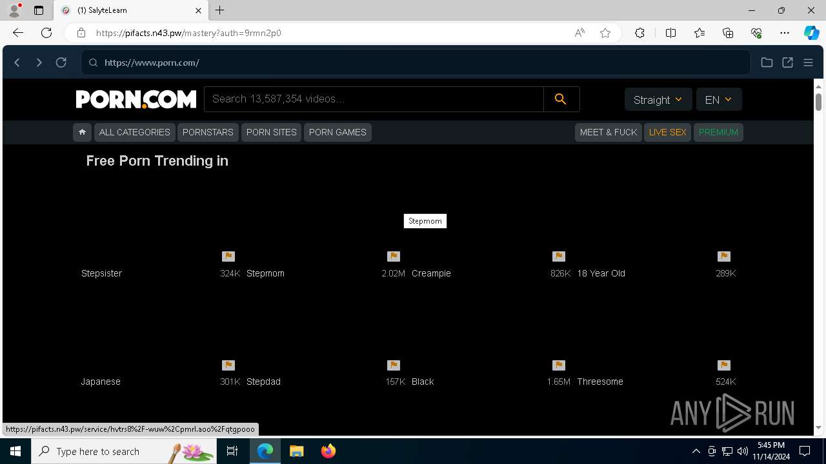Open Edge Settings and more menu
The width and height of the screenshot is (826, 464).
[785, 33]
